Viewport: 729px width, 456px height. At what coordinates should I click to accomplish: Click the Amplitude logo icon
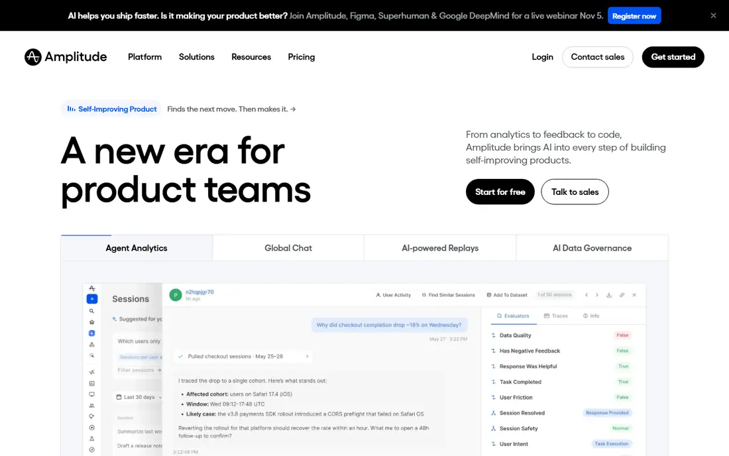33,57
